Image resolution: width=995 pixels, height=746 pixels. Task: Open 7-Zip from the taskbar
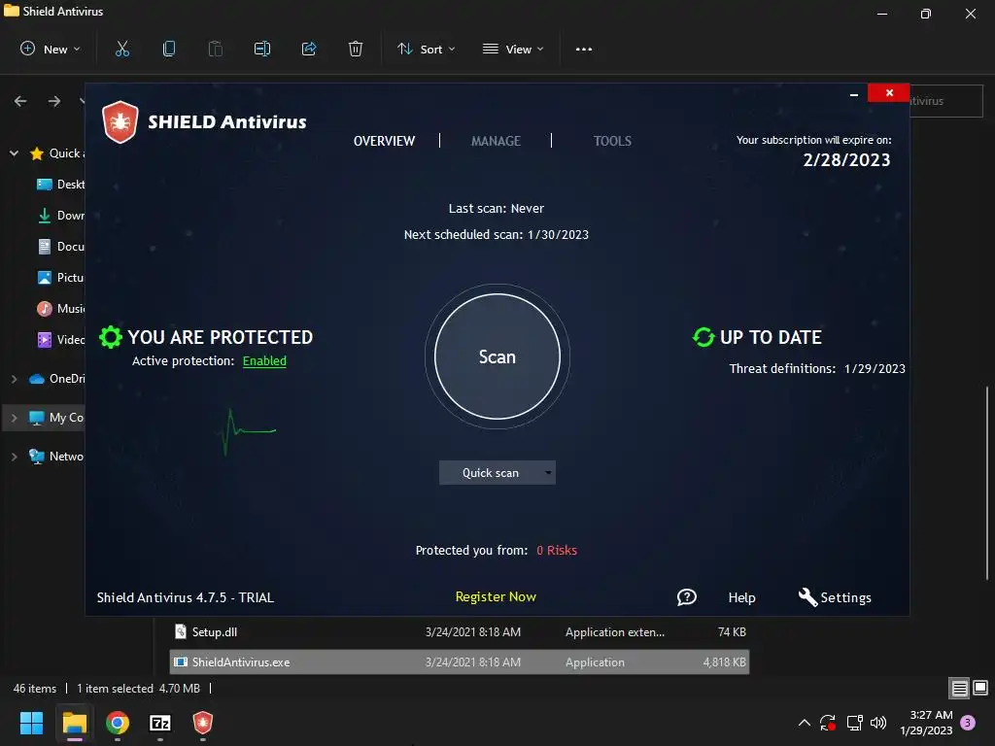coord(160,723)
